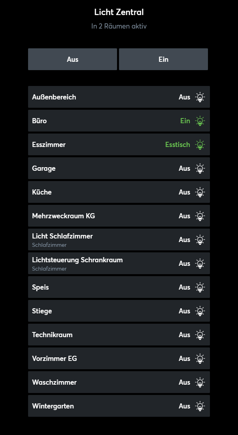This screenshot has height=435, width=238.
Task: Toggle the Büro 'Ein' status label
Action: [x=185, y=121]
